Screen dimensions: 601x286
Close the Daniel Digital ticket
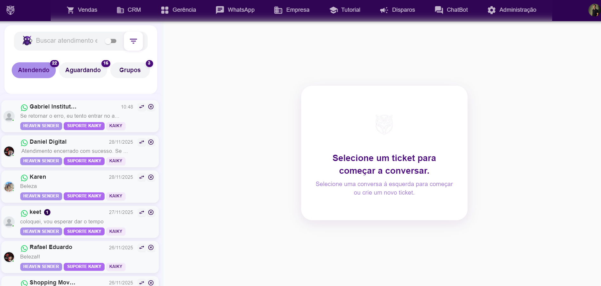coord(151,142)
